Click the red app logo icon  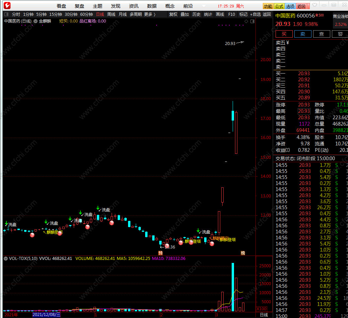point(7,5)
